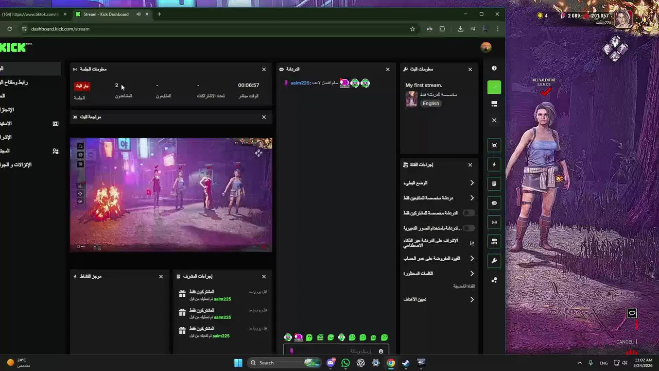Screen dimensions: 659x371
Task: Close the activity feed panel
Action: pyautogui.click(x=161, y=277)
